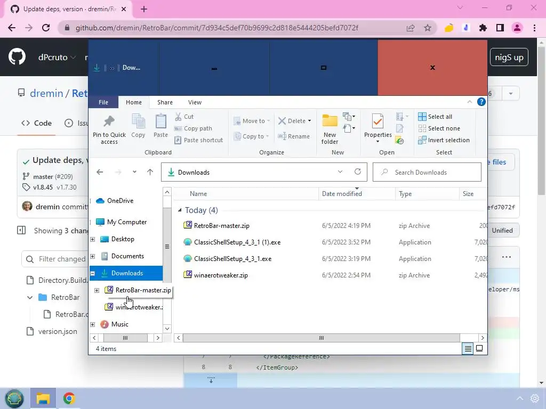The height and width of the screenshot is (409, 546).
Task: Click in Search Downloads box
Action: [427, 172]
